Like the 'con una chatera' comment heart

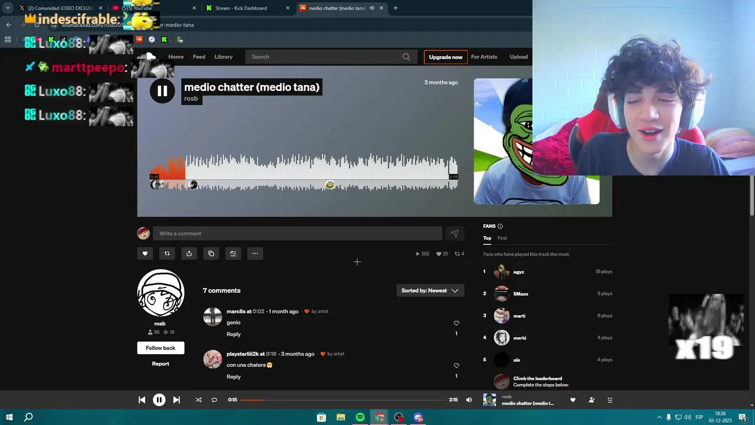tap(456, 366)
